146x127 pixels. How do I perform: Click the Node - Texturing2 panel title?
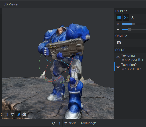tap(82, 123)
